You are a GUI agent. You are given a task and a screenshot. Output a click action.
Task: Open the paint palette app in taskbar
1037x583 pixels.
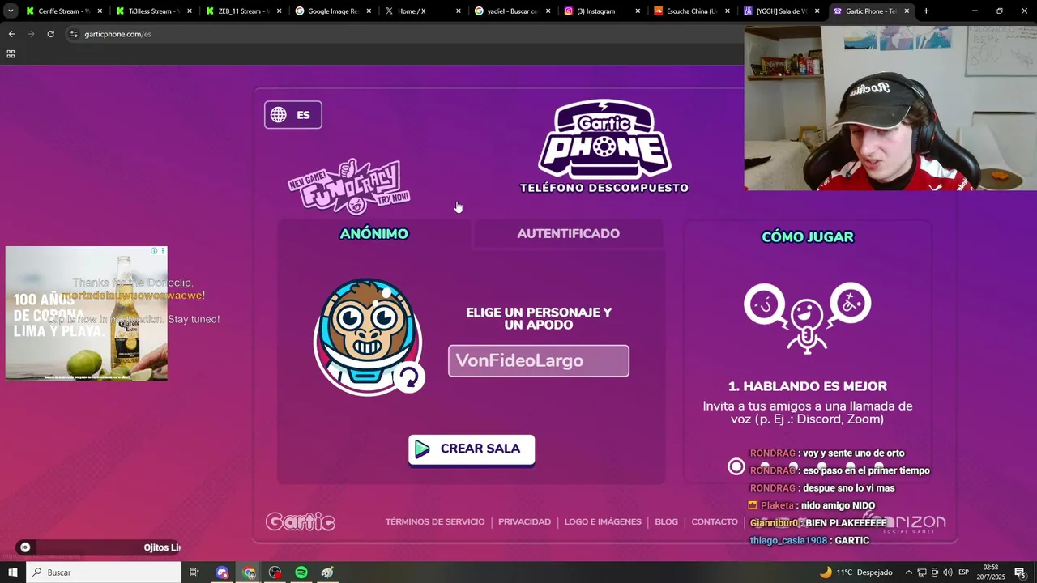(x=327, y=572)
